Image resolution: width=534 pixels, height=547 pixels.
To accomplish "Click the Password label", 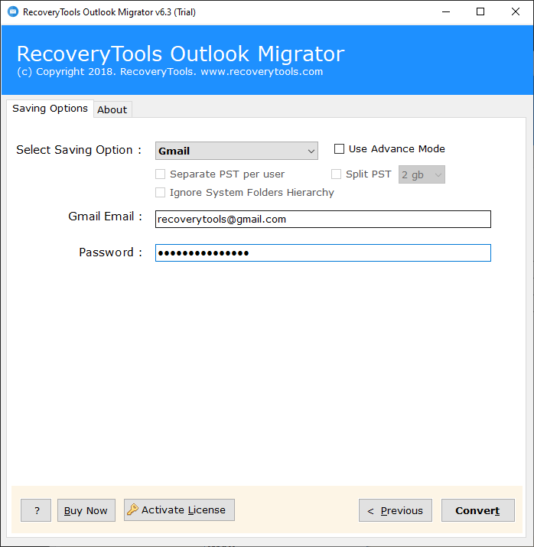I will [x=111, y=252].
